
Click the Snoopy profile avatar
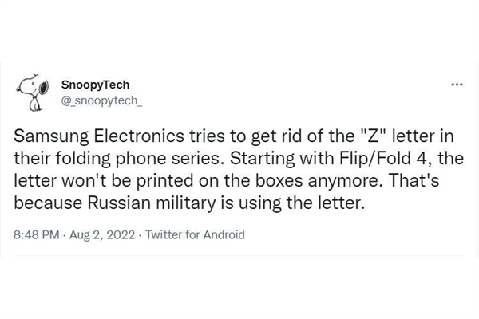(x=32, y=93)
